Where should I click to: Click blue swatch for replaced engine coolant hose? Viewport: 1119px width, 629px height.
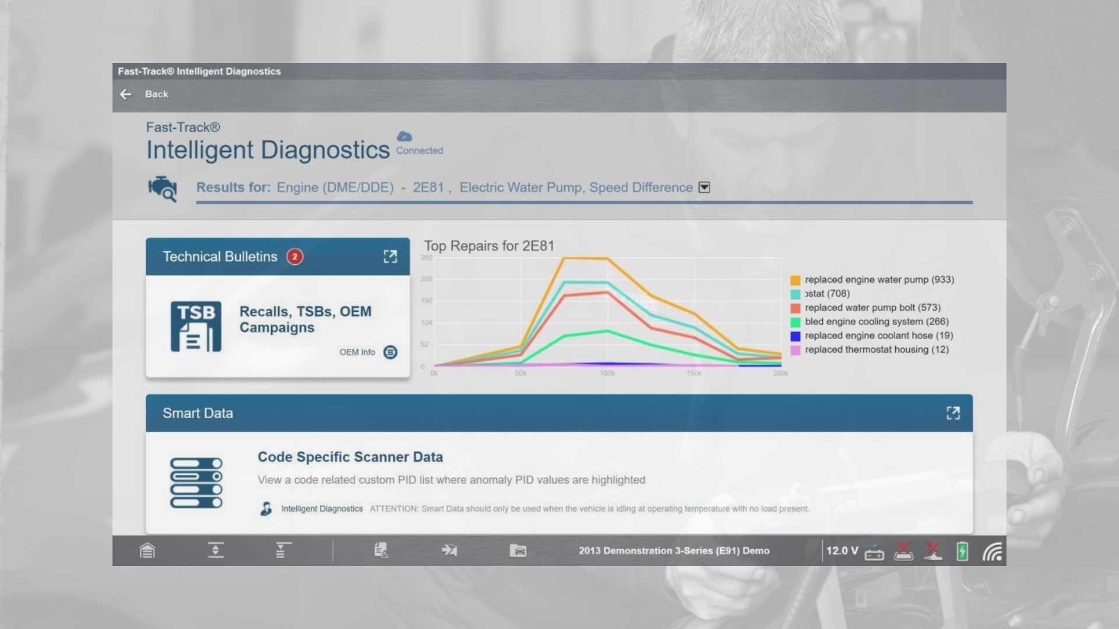point(796,336)
